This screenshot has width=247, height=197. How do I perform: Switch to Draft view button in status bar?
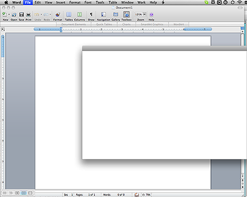pos(5,193)
